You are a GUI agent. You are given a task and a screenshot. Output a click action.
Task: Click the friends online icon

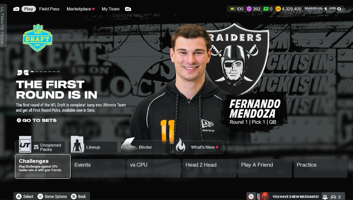click(333, 197)
